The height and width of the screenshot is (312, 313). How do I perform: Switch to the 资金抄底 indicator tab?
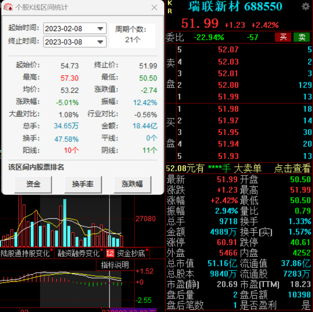click(131, 253)
